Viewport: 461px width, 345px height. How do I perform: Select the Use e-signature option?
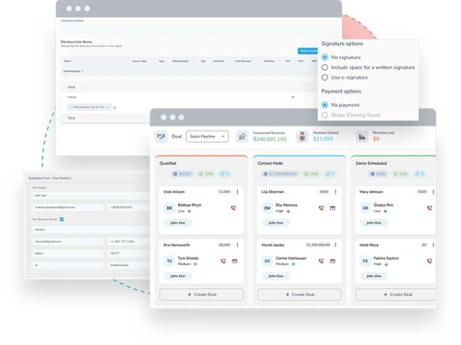325,77
